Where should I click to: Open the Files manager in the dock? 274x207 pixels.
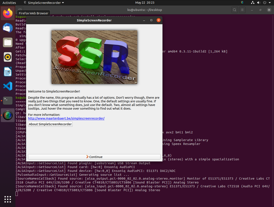click(x=8, y=42)
